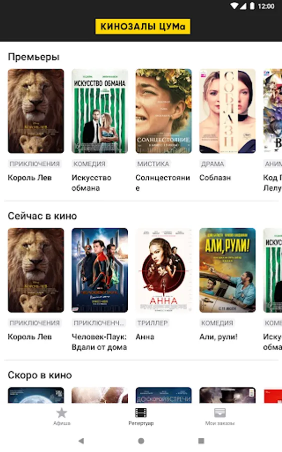Image resolution: width=282 pixels, height=452 pixels.
Task: Open the Али, рули! comedy poster
Action: coord(227,270)
